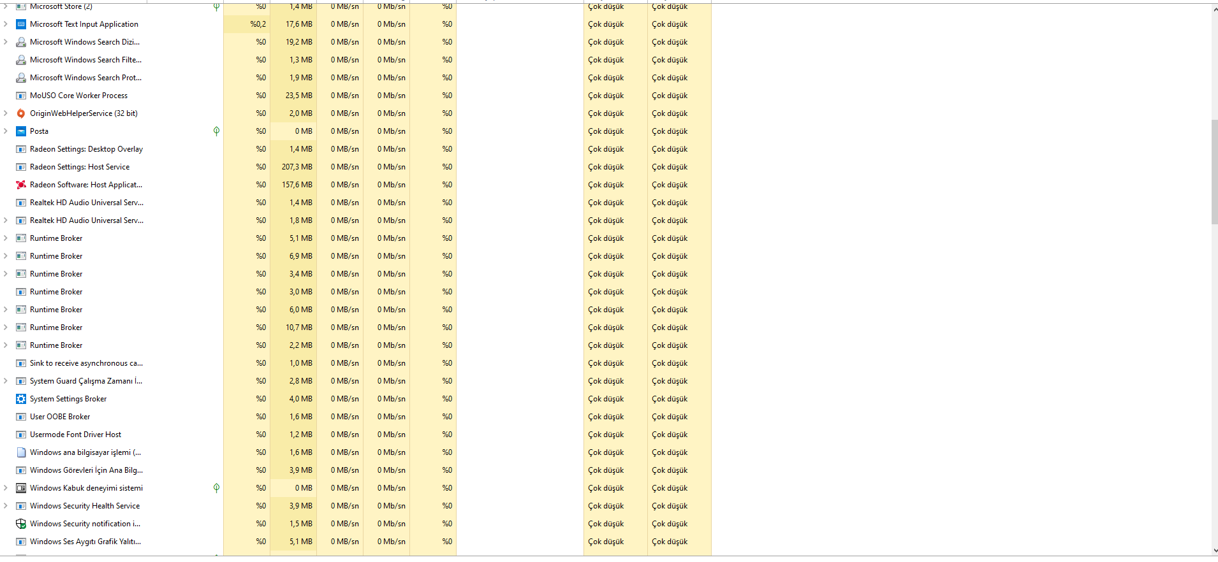
Task: Select the 'User OOBE Broker' process name
Action: point(60,417)
